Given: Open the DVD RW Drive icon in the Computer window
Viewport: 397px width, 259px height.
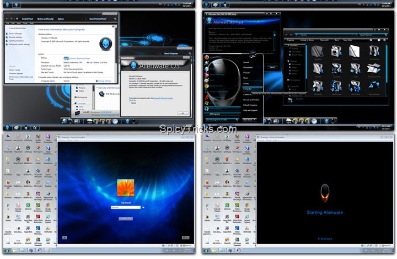Looking at the screenshot, I should point(101,94).
